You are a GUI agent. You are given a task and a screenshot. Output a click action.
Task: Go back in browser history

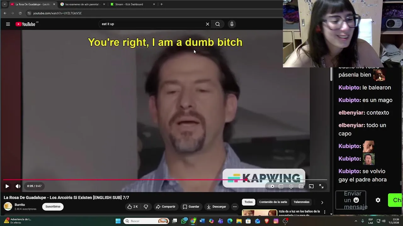tap(5, 13)
